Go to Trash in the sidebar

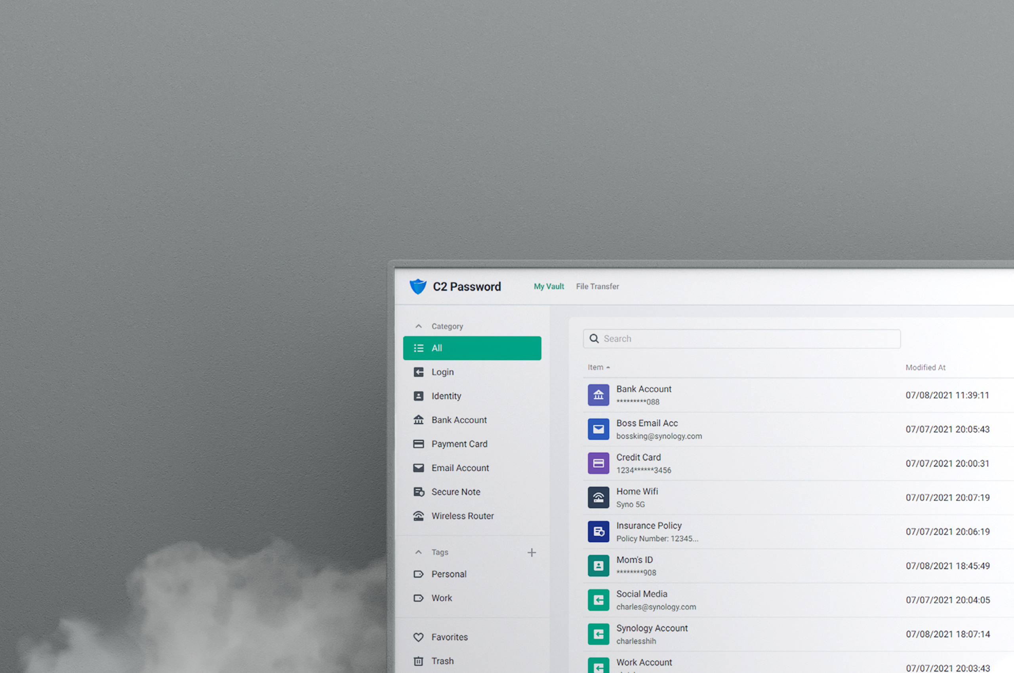click(442, 661)
